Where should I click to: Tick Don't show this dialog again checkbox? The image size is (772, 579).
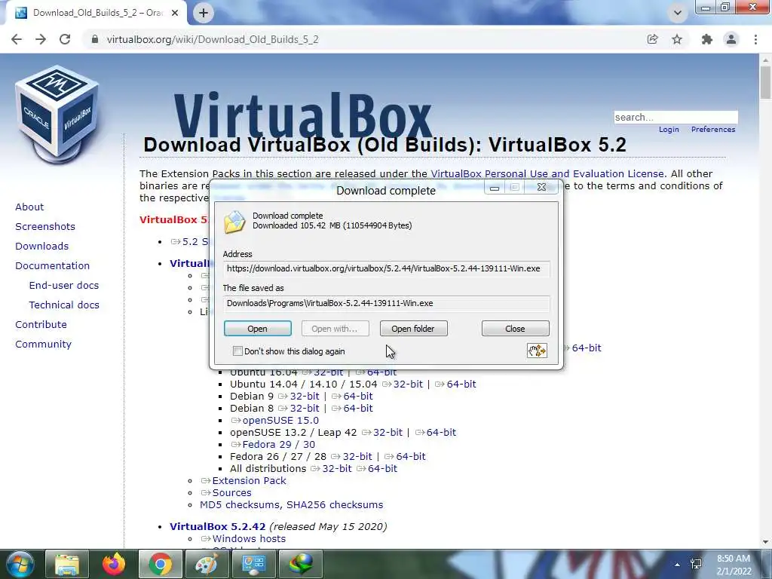(x=237, y=351)
